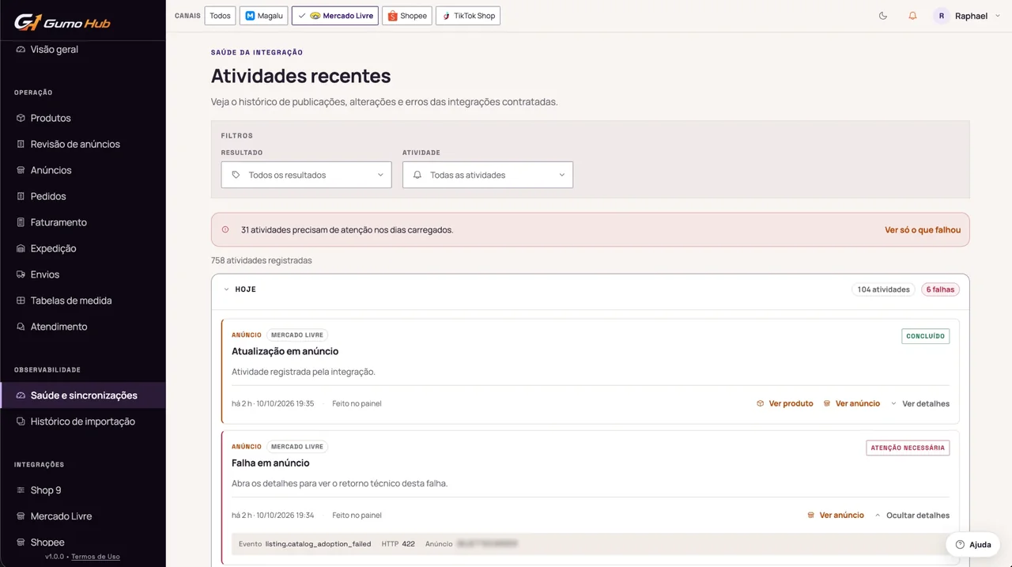Click the CONCLUÍDO status badge
Image resolution: width=1012 pixels, height=567 pixels.
coord(925,336)
